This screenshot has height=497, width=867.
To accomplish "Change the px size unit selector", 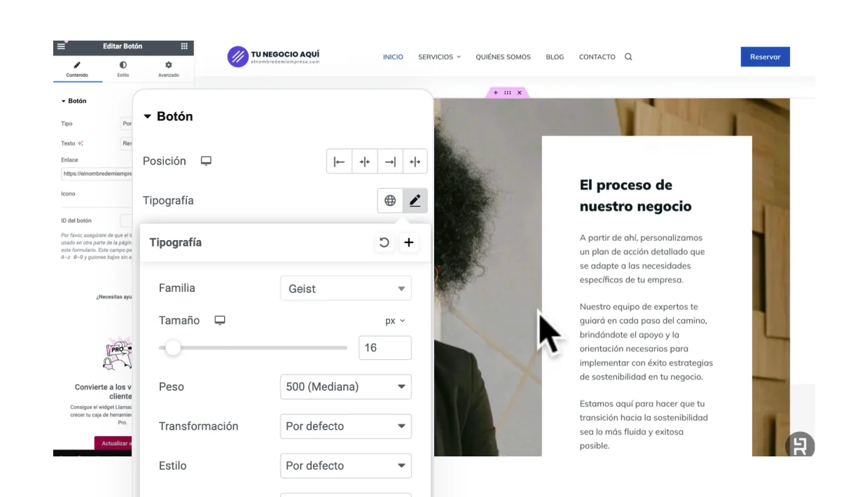I will [395, 321].
